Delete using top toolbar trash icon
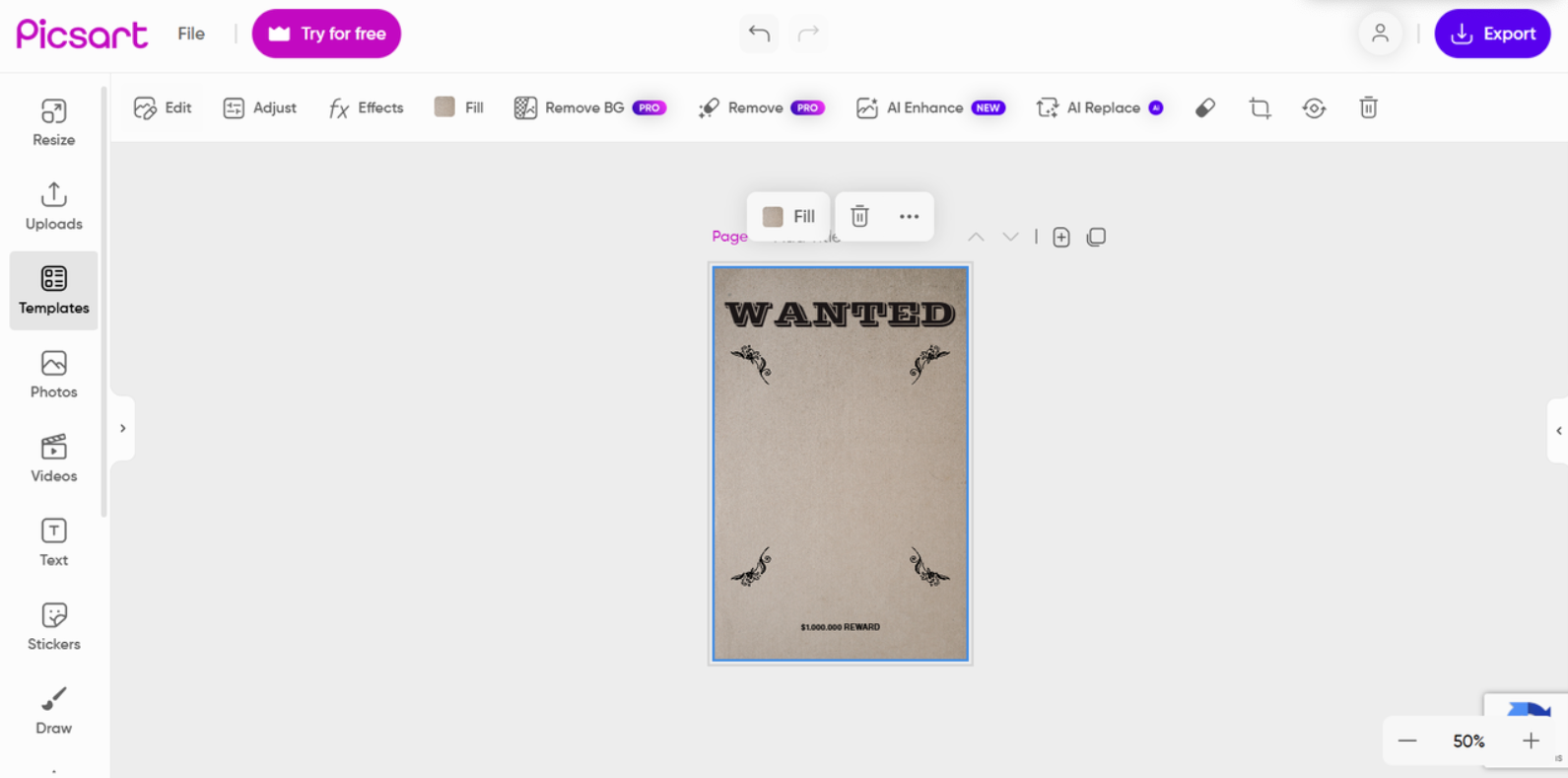1568x778 pixels. click(x=1368, y=107)
